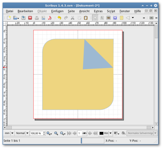Screen dimensions: 163x149
Task: Click the Print icon in toolbar
Action: [36, 18]
